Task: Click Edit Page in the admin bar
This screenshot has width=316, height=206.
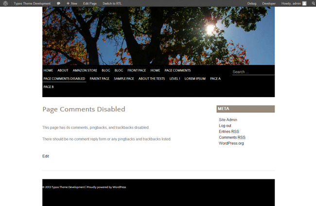Action: (89, 3)
